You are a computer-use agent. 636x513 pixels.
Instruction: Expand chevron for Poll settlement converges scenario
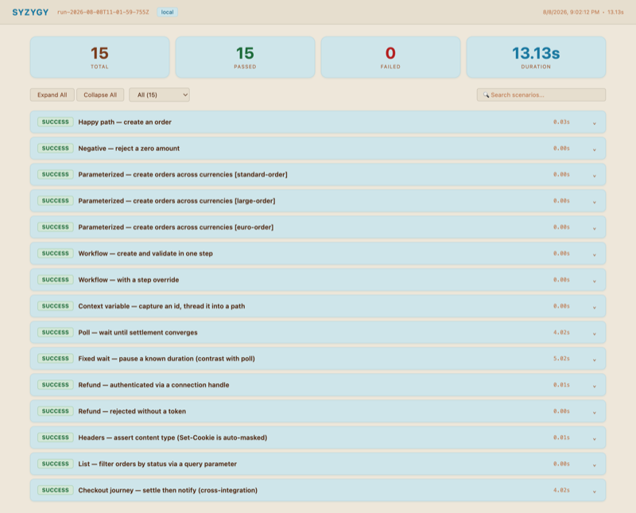594,333
